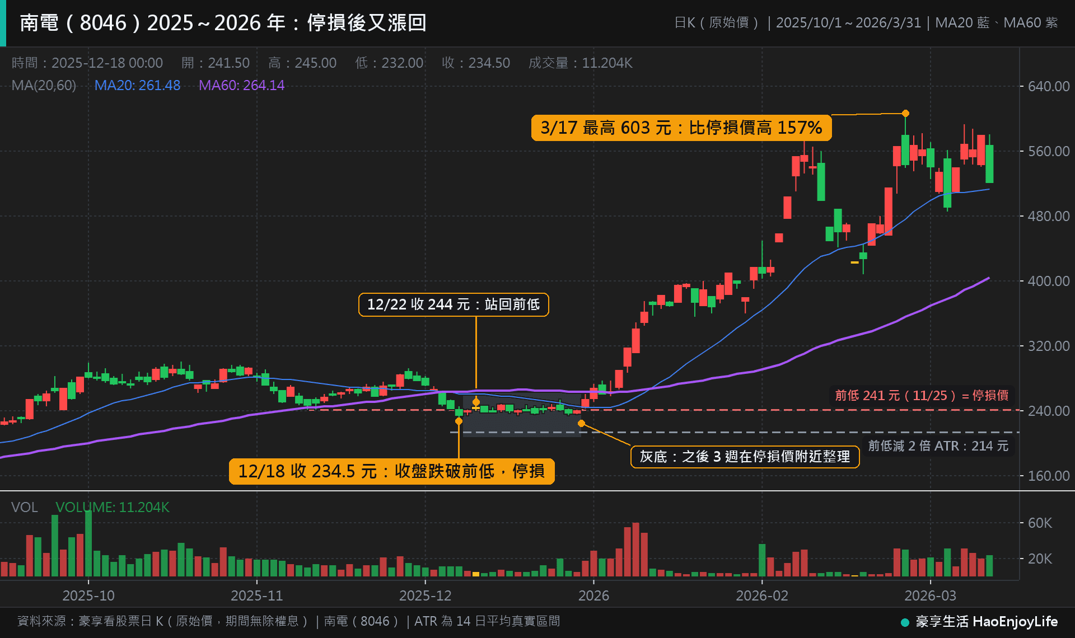Viewport: 1075px width, 638px height.
Task: Click the date range 2025/10/1～2026/3/31
Action: point(848,23)
